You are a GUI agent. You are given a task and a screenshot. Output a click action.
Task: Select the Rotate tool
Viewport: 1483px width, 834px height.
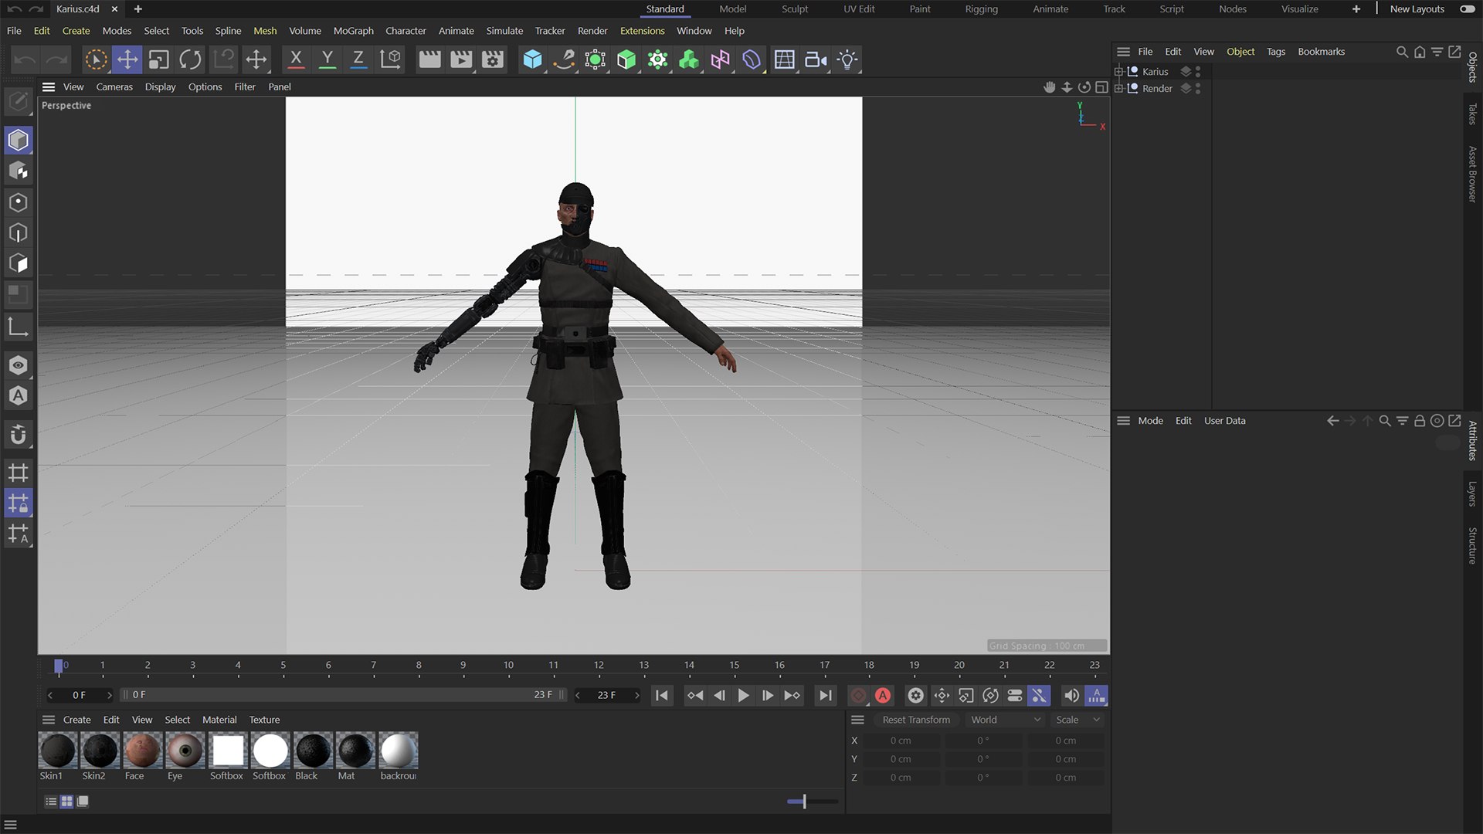click(190, 59)
